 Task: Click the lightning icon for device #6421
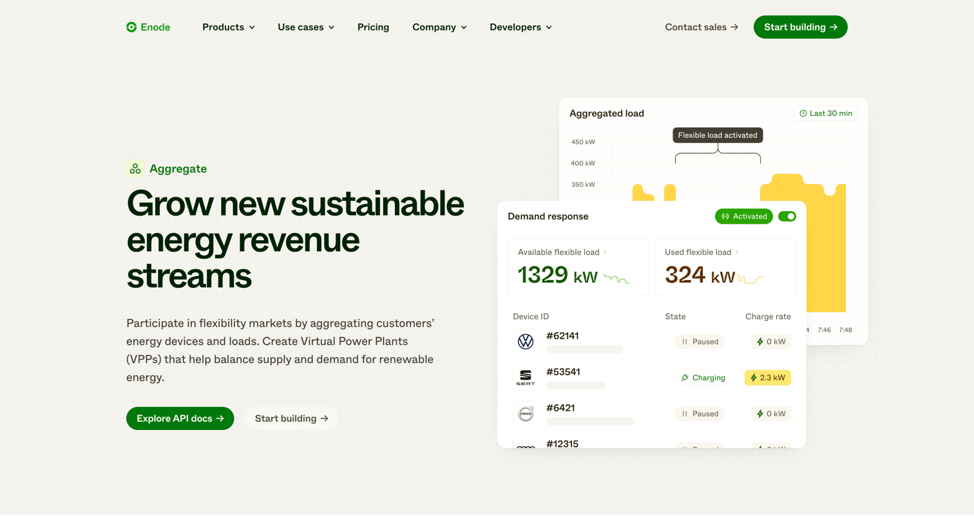tap(760, 414)
